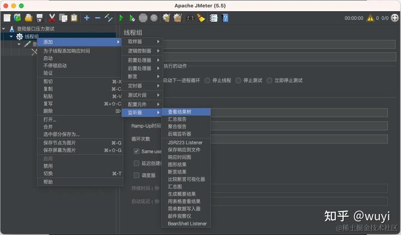Start the test with green play icon

point(121,18)
